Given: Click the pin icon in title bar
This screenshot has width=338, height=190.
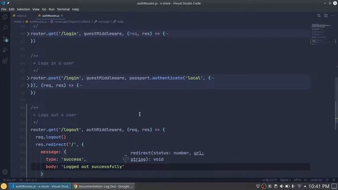Looking at the screenshot, I should click(x=8, y=3).
